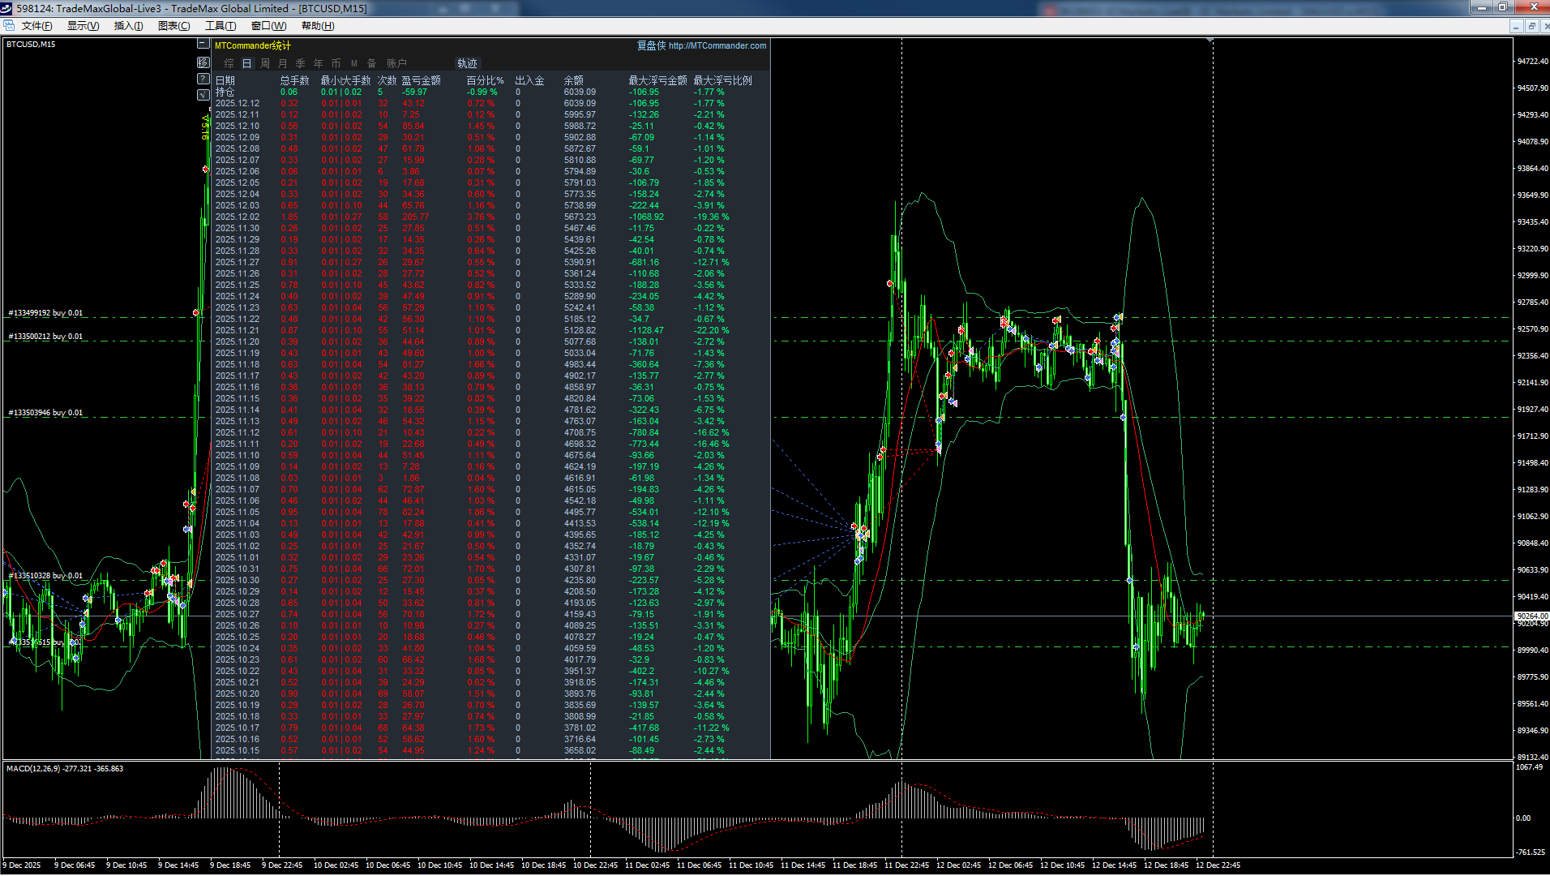1550x876 pixels.
Task: Click the 10 Dec 02:45 time axis label
Action: [336, 865]
